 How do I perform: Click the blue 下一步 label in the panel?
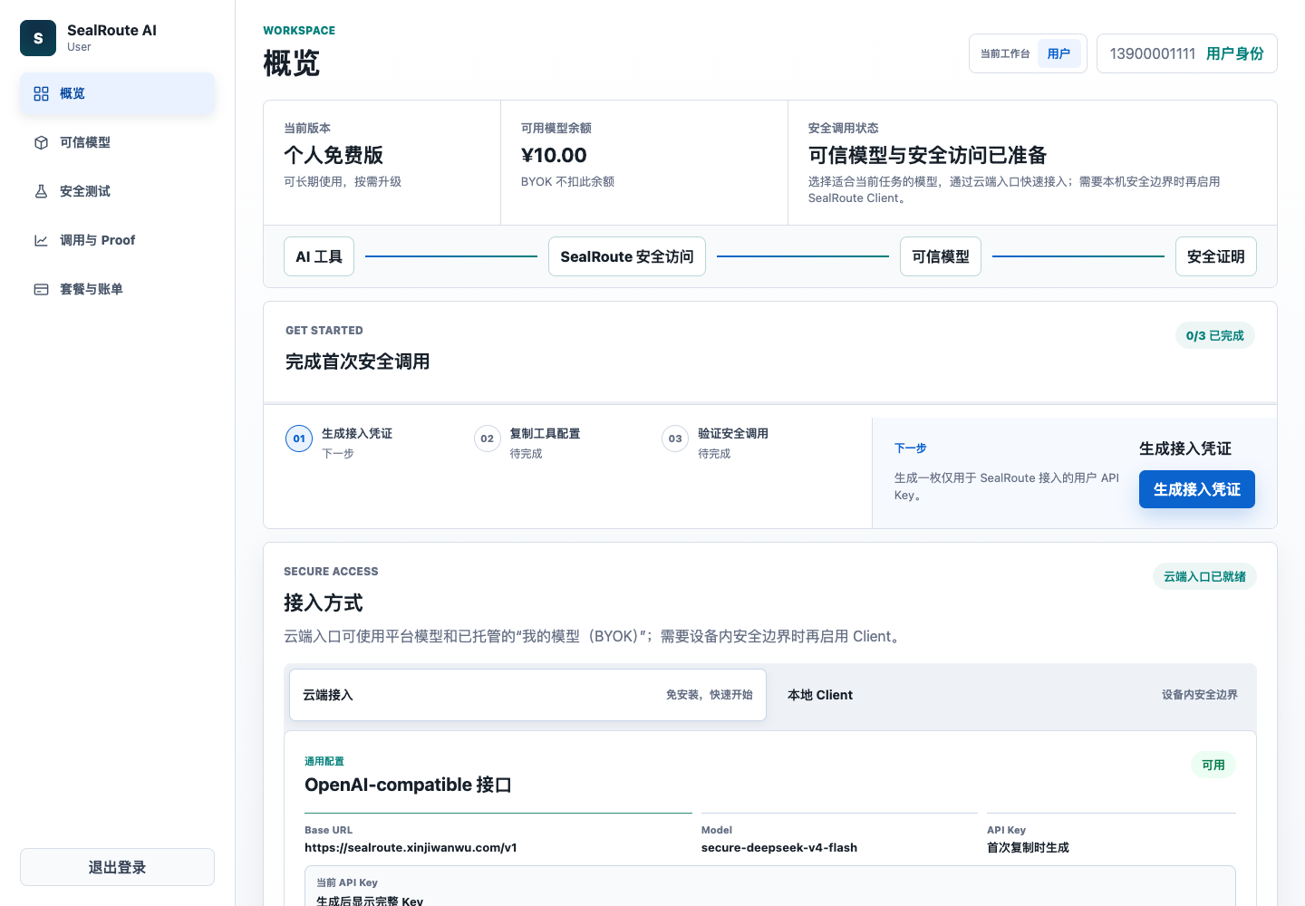(910, 448)
